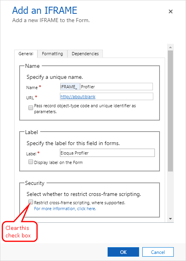
Task: Click Specify the label for this field text
Action: point(73,144)
